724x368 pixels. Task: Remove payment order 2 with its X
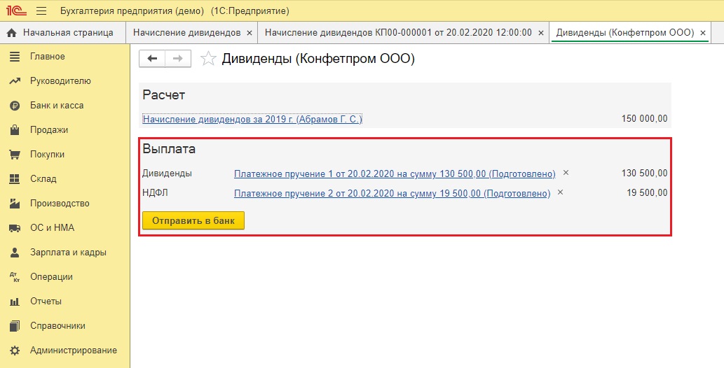560,192
